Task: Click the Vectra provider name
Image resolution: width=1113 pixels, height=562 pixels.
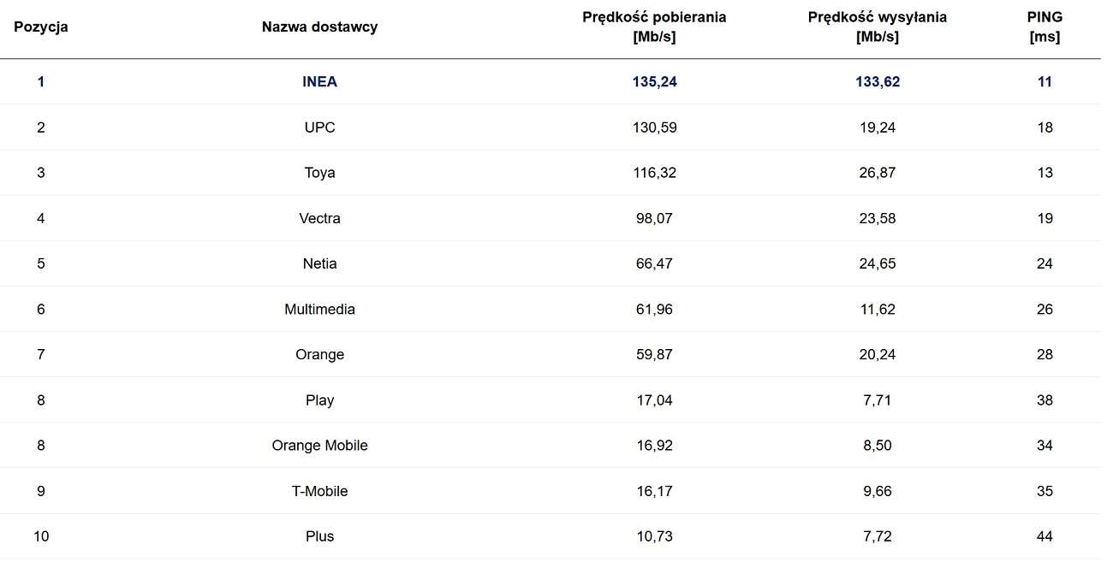Action: click(x=319, y=218)
